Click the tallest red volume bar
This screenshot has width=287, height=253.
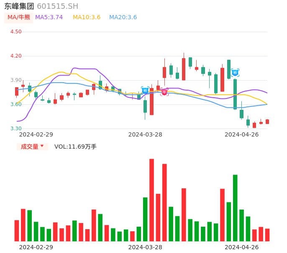click(x=151, y=200)
